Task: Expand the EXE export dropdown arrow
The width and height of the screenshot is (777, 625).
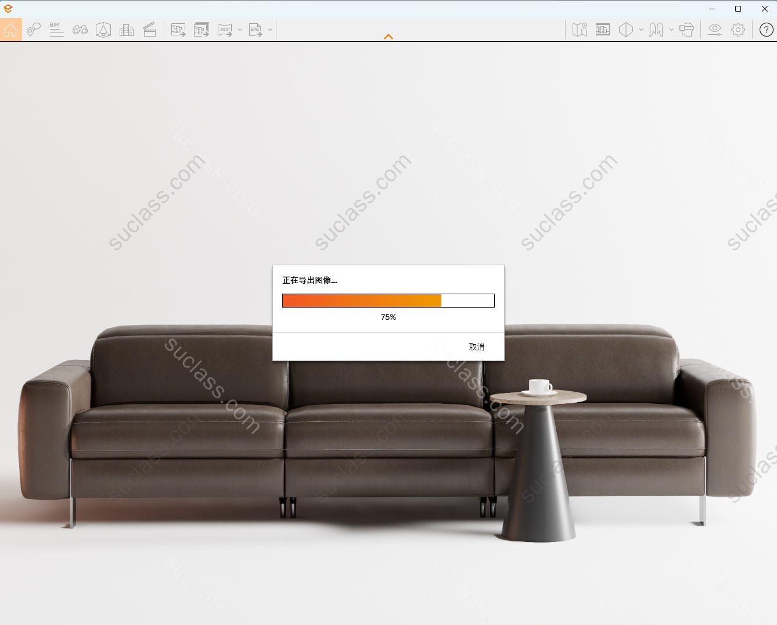Action: [270, 30]
